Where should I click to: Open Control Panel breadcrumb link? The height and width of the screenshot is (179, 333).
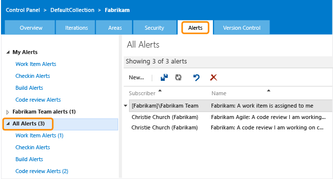(23, 10)
